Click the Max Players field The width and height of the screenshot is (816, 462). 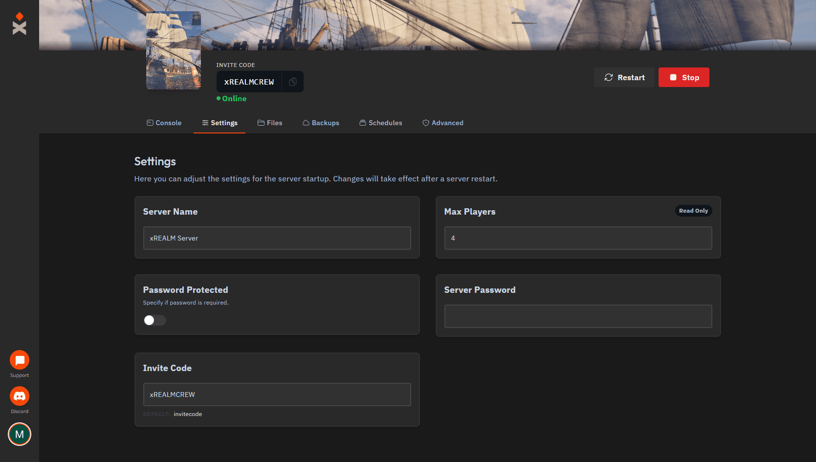(578, 238)
